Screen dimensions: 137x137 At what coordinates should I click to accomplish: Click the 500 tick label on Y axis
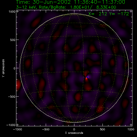coord(13,40)
